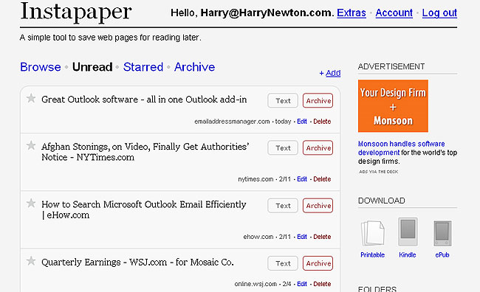Edit the ehow.com entry
This screenshot has width=480, height=292.
click(302, 237)
